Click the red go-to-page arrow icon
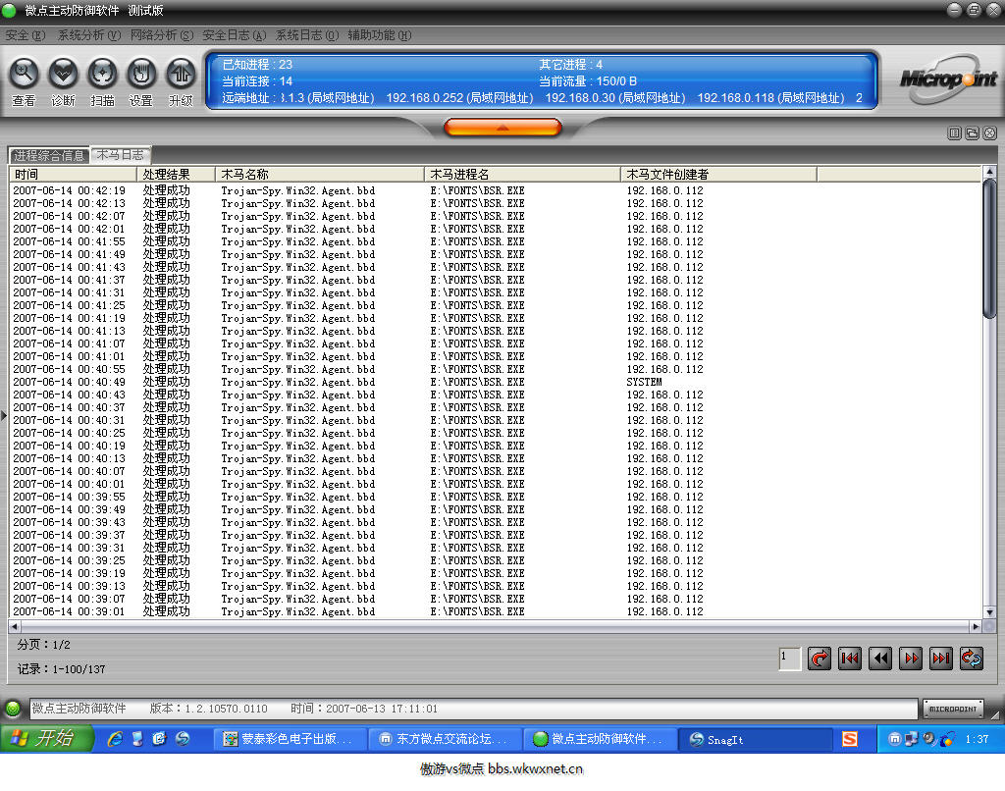1005x791 pixels. tap(820, 659)
